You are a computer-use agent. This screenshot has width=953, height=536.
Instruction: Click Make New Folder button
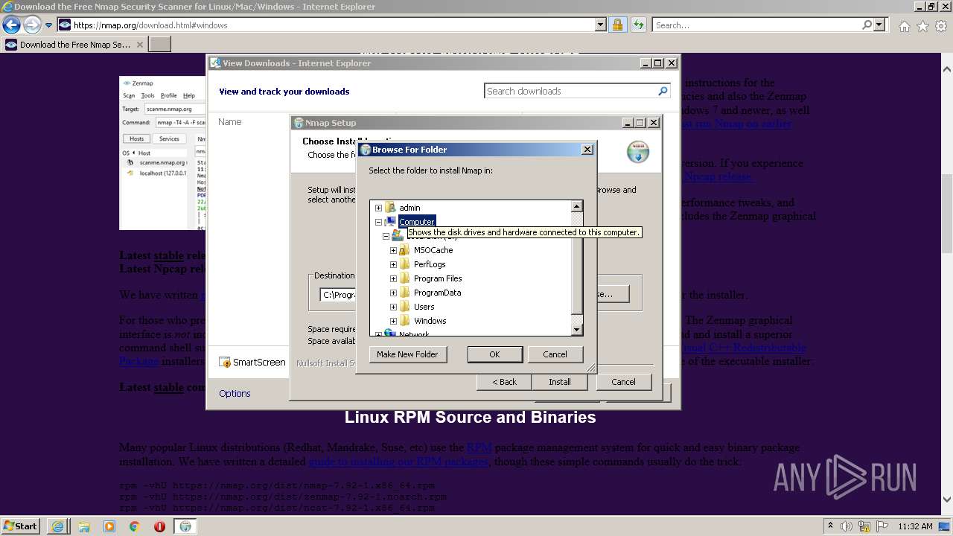[x=407, y=354]
